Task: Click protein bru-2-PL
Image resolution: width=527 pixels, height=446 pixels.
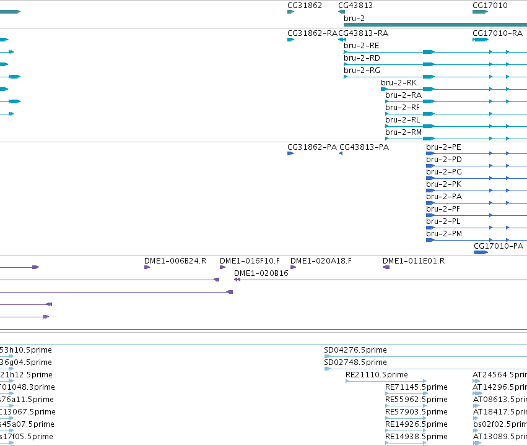Action: [443, 221]
